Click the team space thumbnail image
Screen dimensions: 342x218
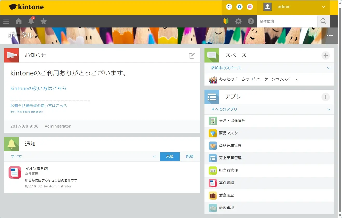click(213, 79)
